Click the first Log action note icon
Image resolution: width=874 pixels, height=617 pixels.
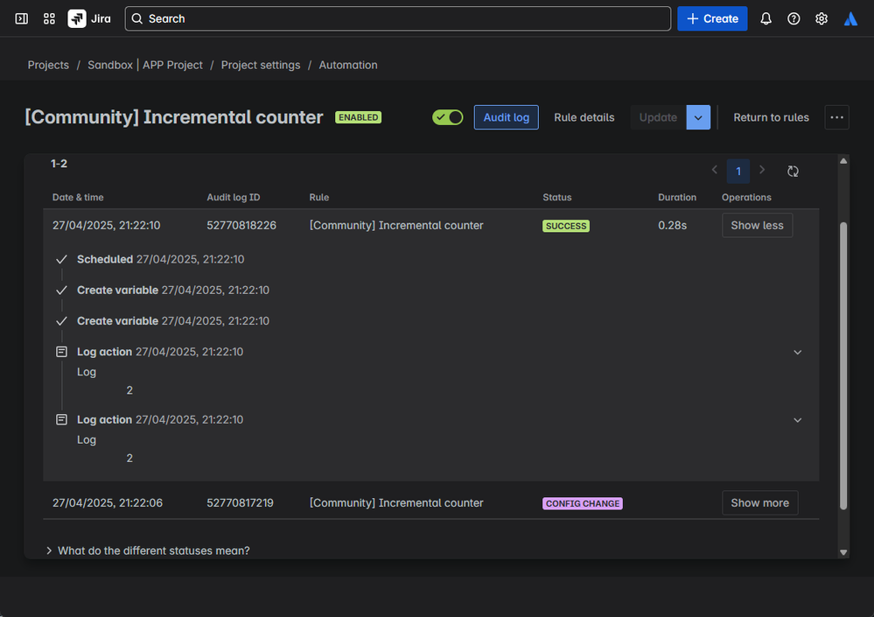tap(62, 352)
